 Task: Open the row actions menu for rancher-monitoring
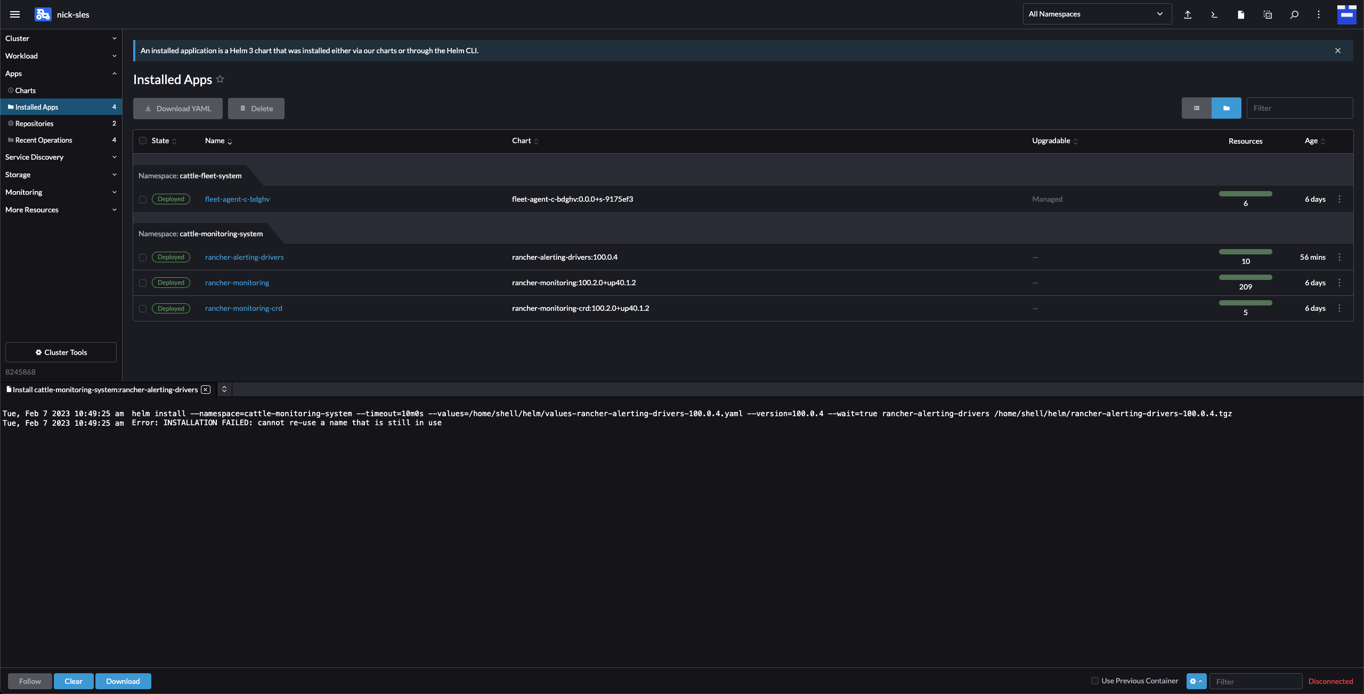(x=1339, y=283)
